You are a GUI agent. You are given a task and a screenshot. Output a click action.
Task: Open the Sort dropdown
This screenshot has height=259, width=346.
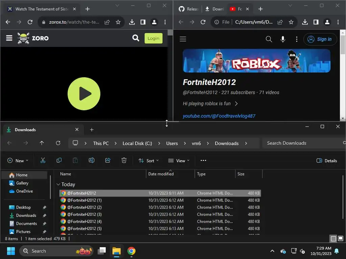[149, 161]
